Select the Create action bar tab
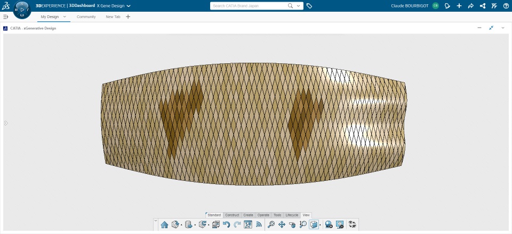The width and height of the screenshot is (512, 234). (248, 215)
